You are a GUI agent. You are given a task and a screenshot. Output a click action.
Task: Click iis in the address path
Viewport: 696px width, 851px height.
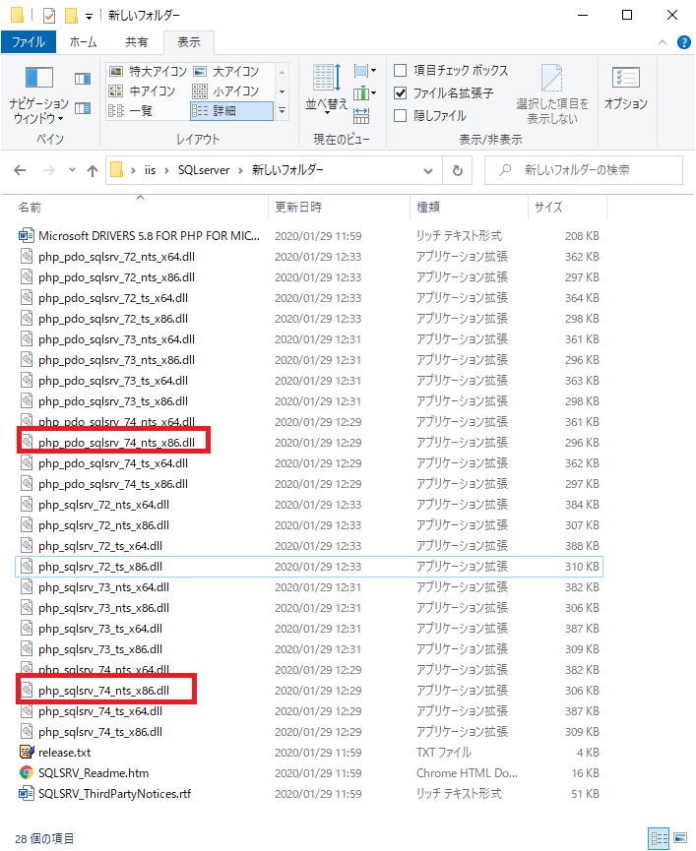click(150, 170)
